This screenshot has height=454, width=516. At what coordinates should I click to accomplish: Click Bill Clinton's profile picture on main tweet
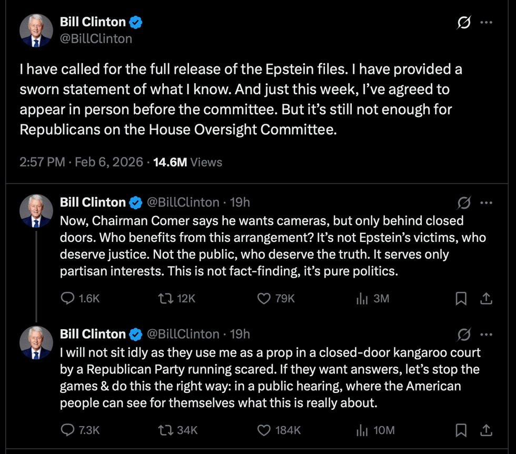pos(36,31)
